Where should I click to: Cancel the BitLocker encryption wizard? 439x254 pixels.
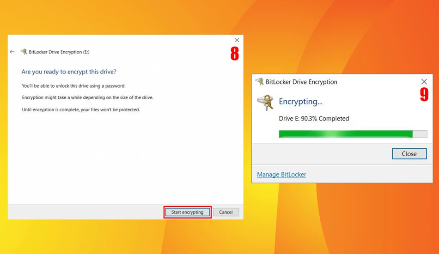point(226,212)
